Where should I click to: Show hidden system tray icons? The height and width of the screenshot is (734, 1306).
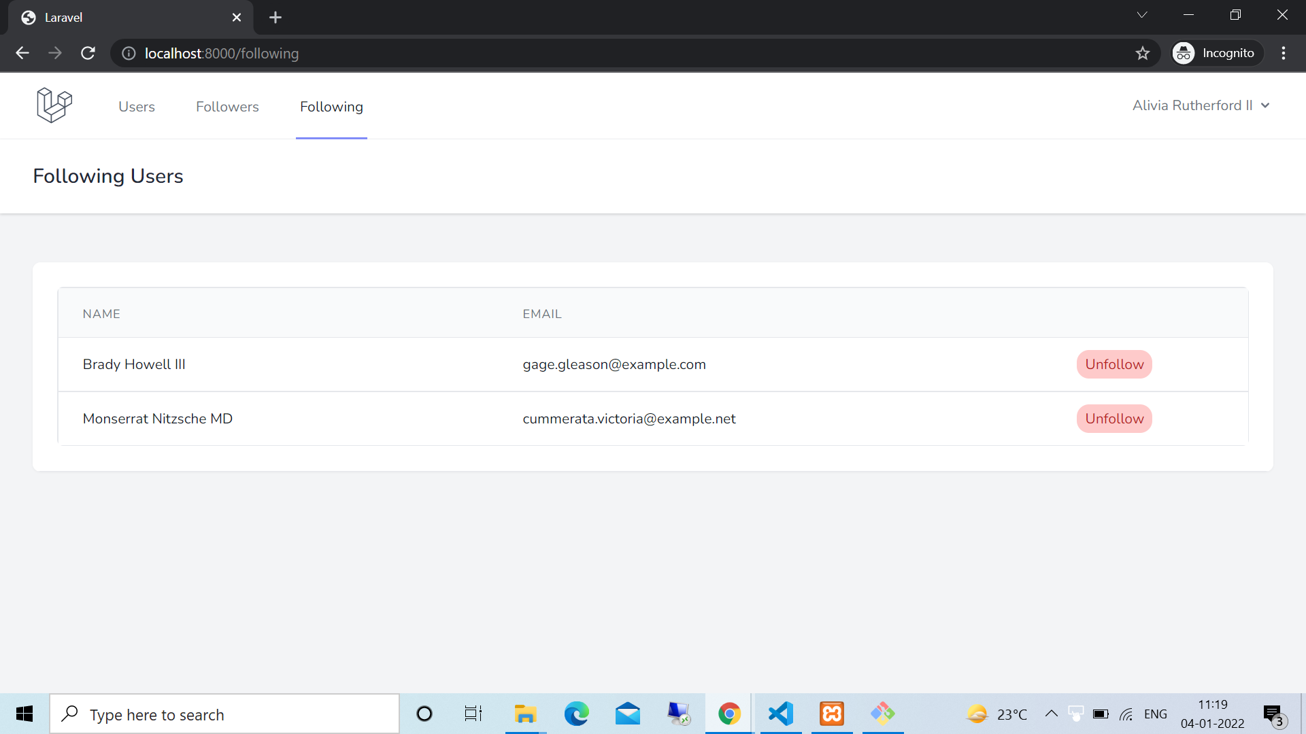(1050, 714)
